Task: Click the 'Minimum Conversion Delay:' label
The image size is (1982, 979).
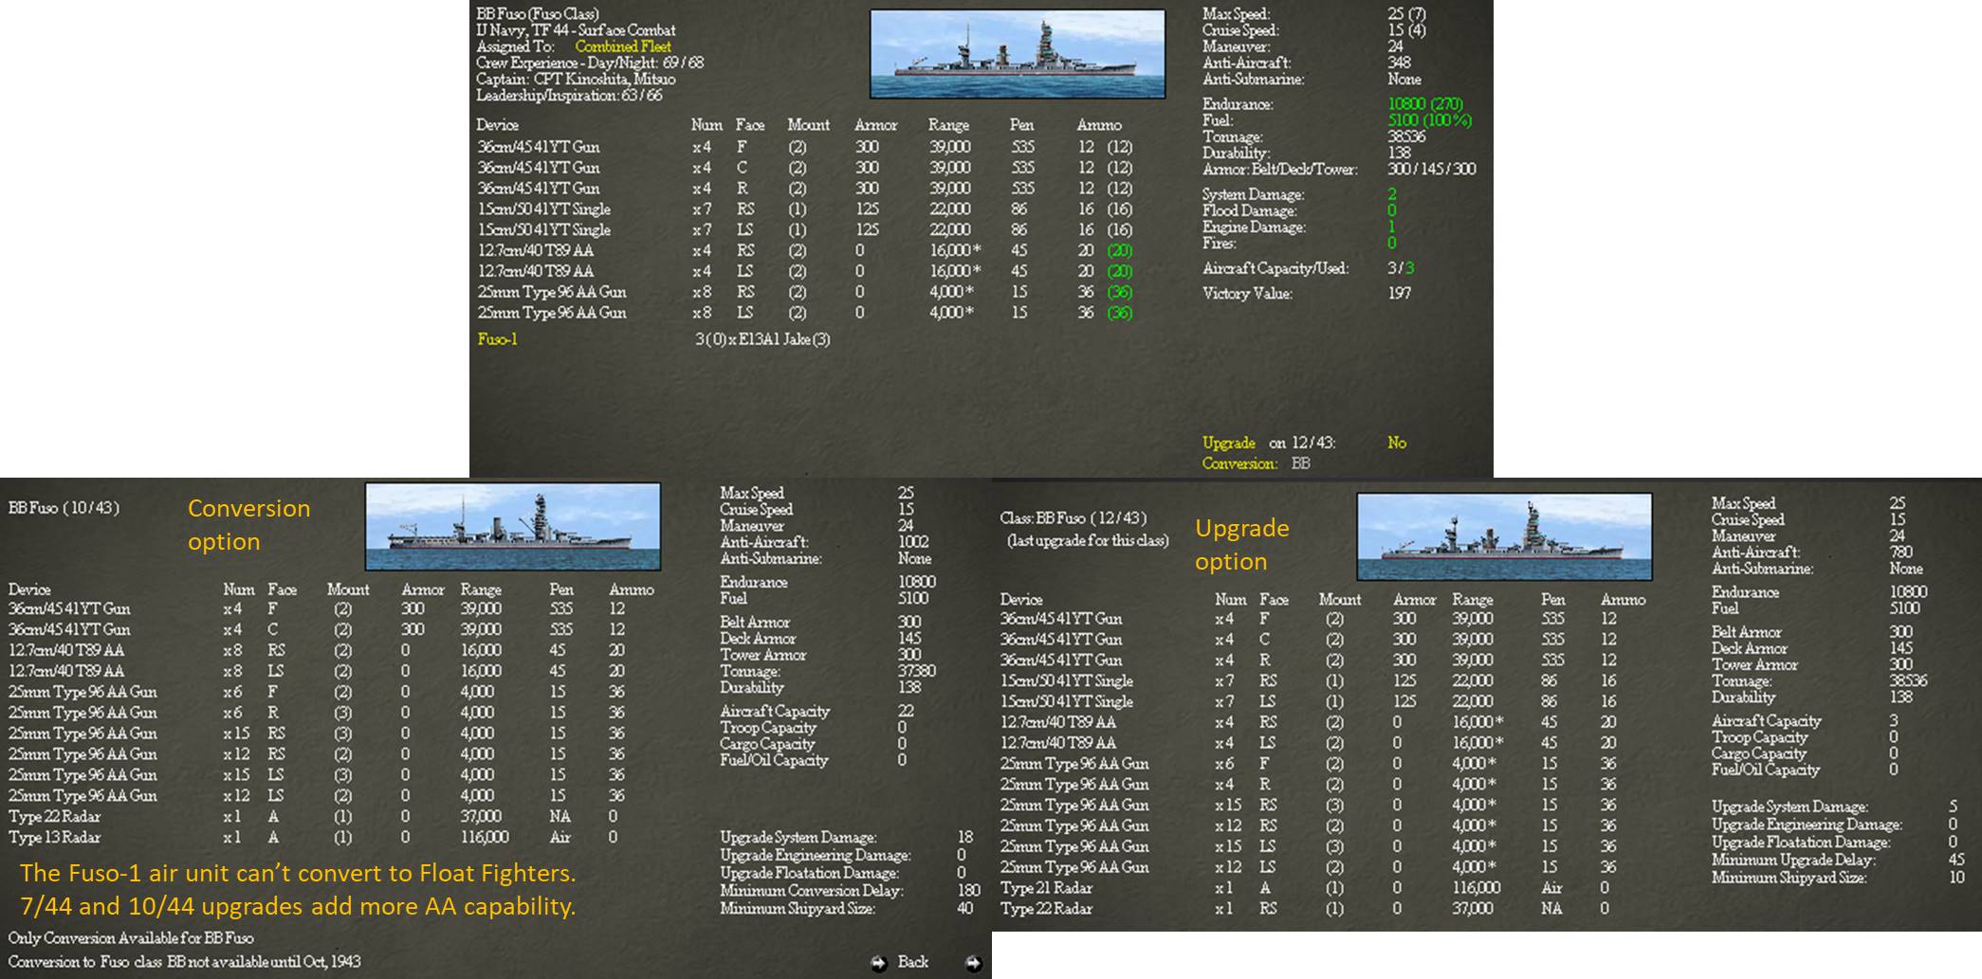Action: [812, 891]
